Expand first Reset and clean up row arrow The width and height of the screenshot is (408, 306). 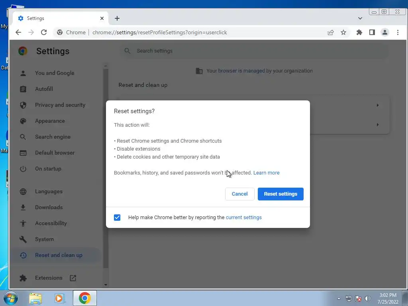tap(377, 105)
